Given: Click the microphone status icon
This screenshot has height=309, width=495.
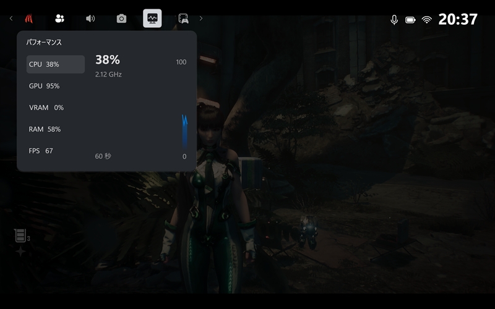Looking at the screenshot, I should tap(394, 20).
